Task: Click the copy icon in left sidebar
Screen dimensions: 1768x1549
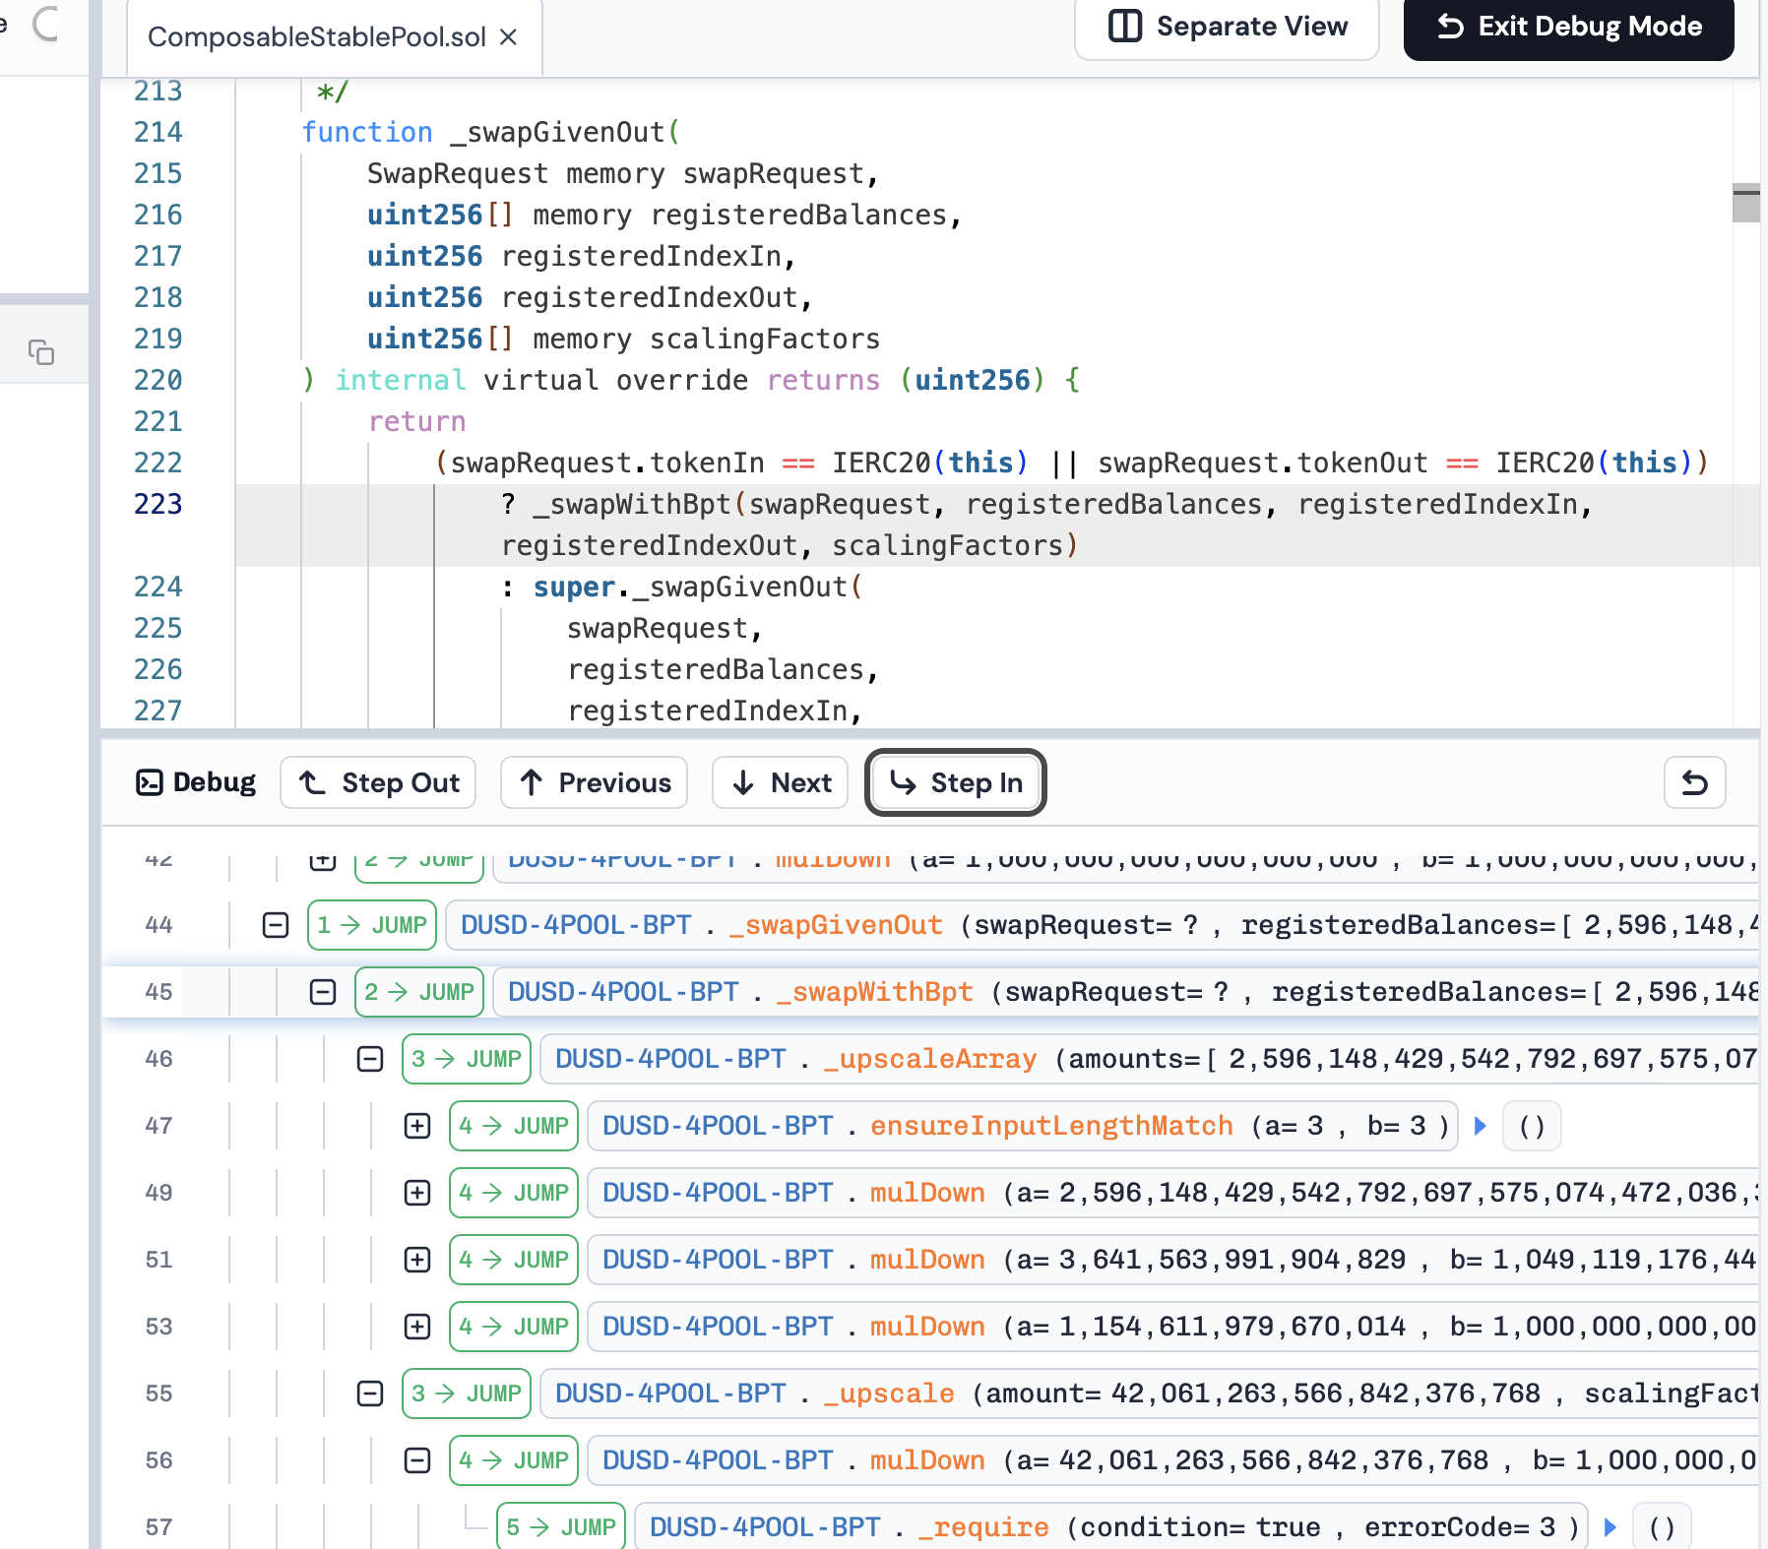Action: (41, 352)
